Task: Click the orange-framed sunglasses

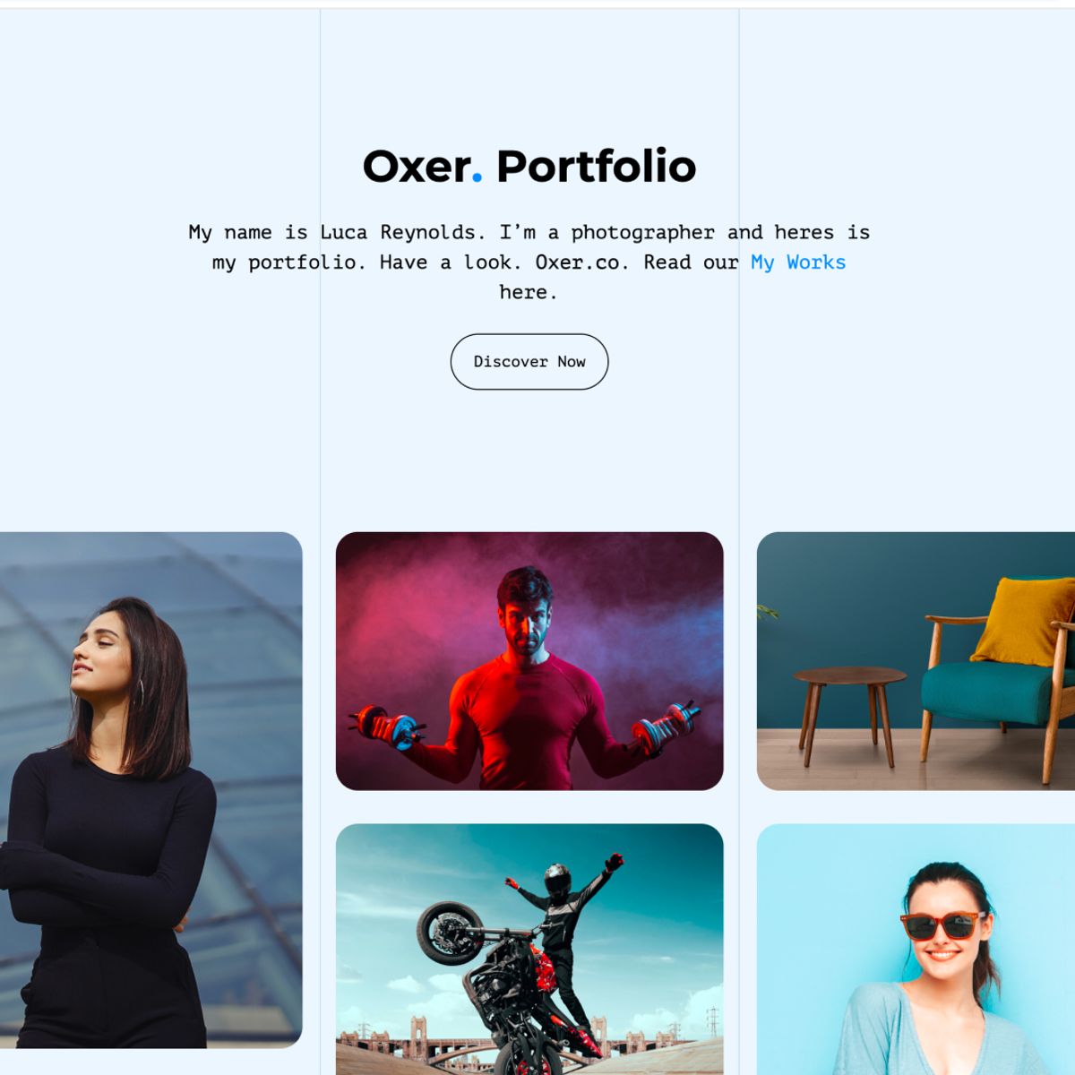Action: [x=941, y=924]
